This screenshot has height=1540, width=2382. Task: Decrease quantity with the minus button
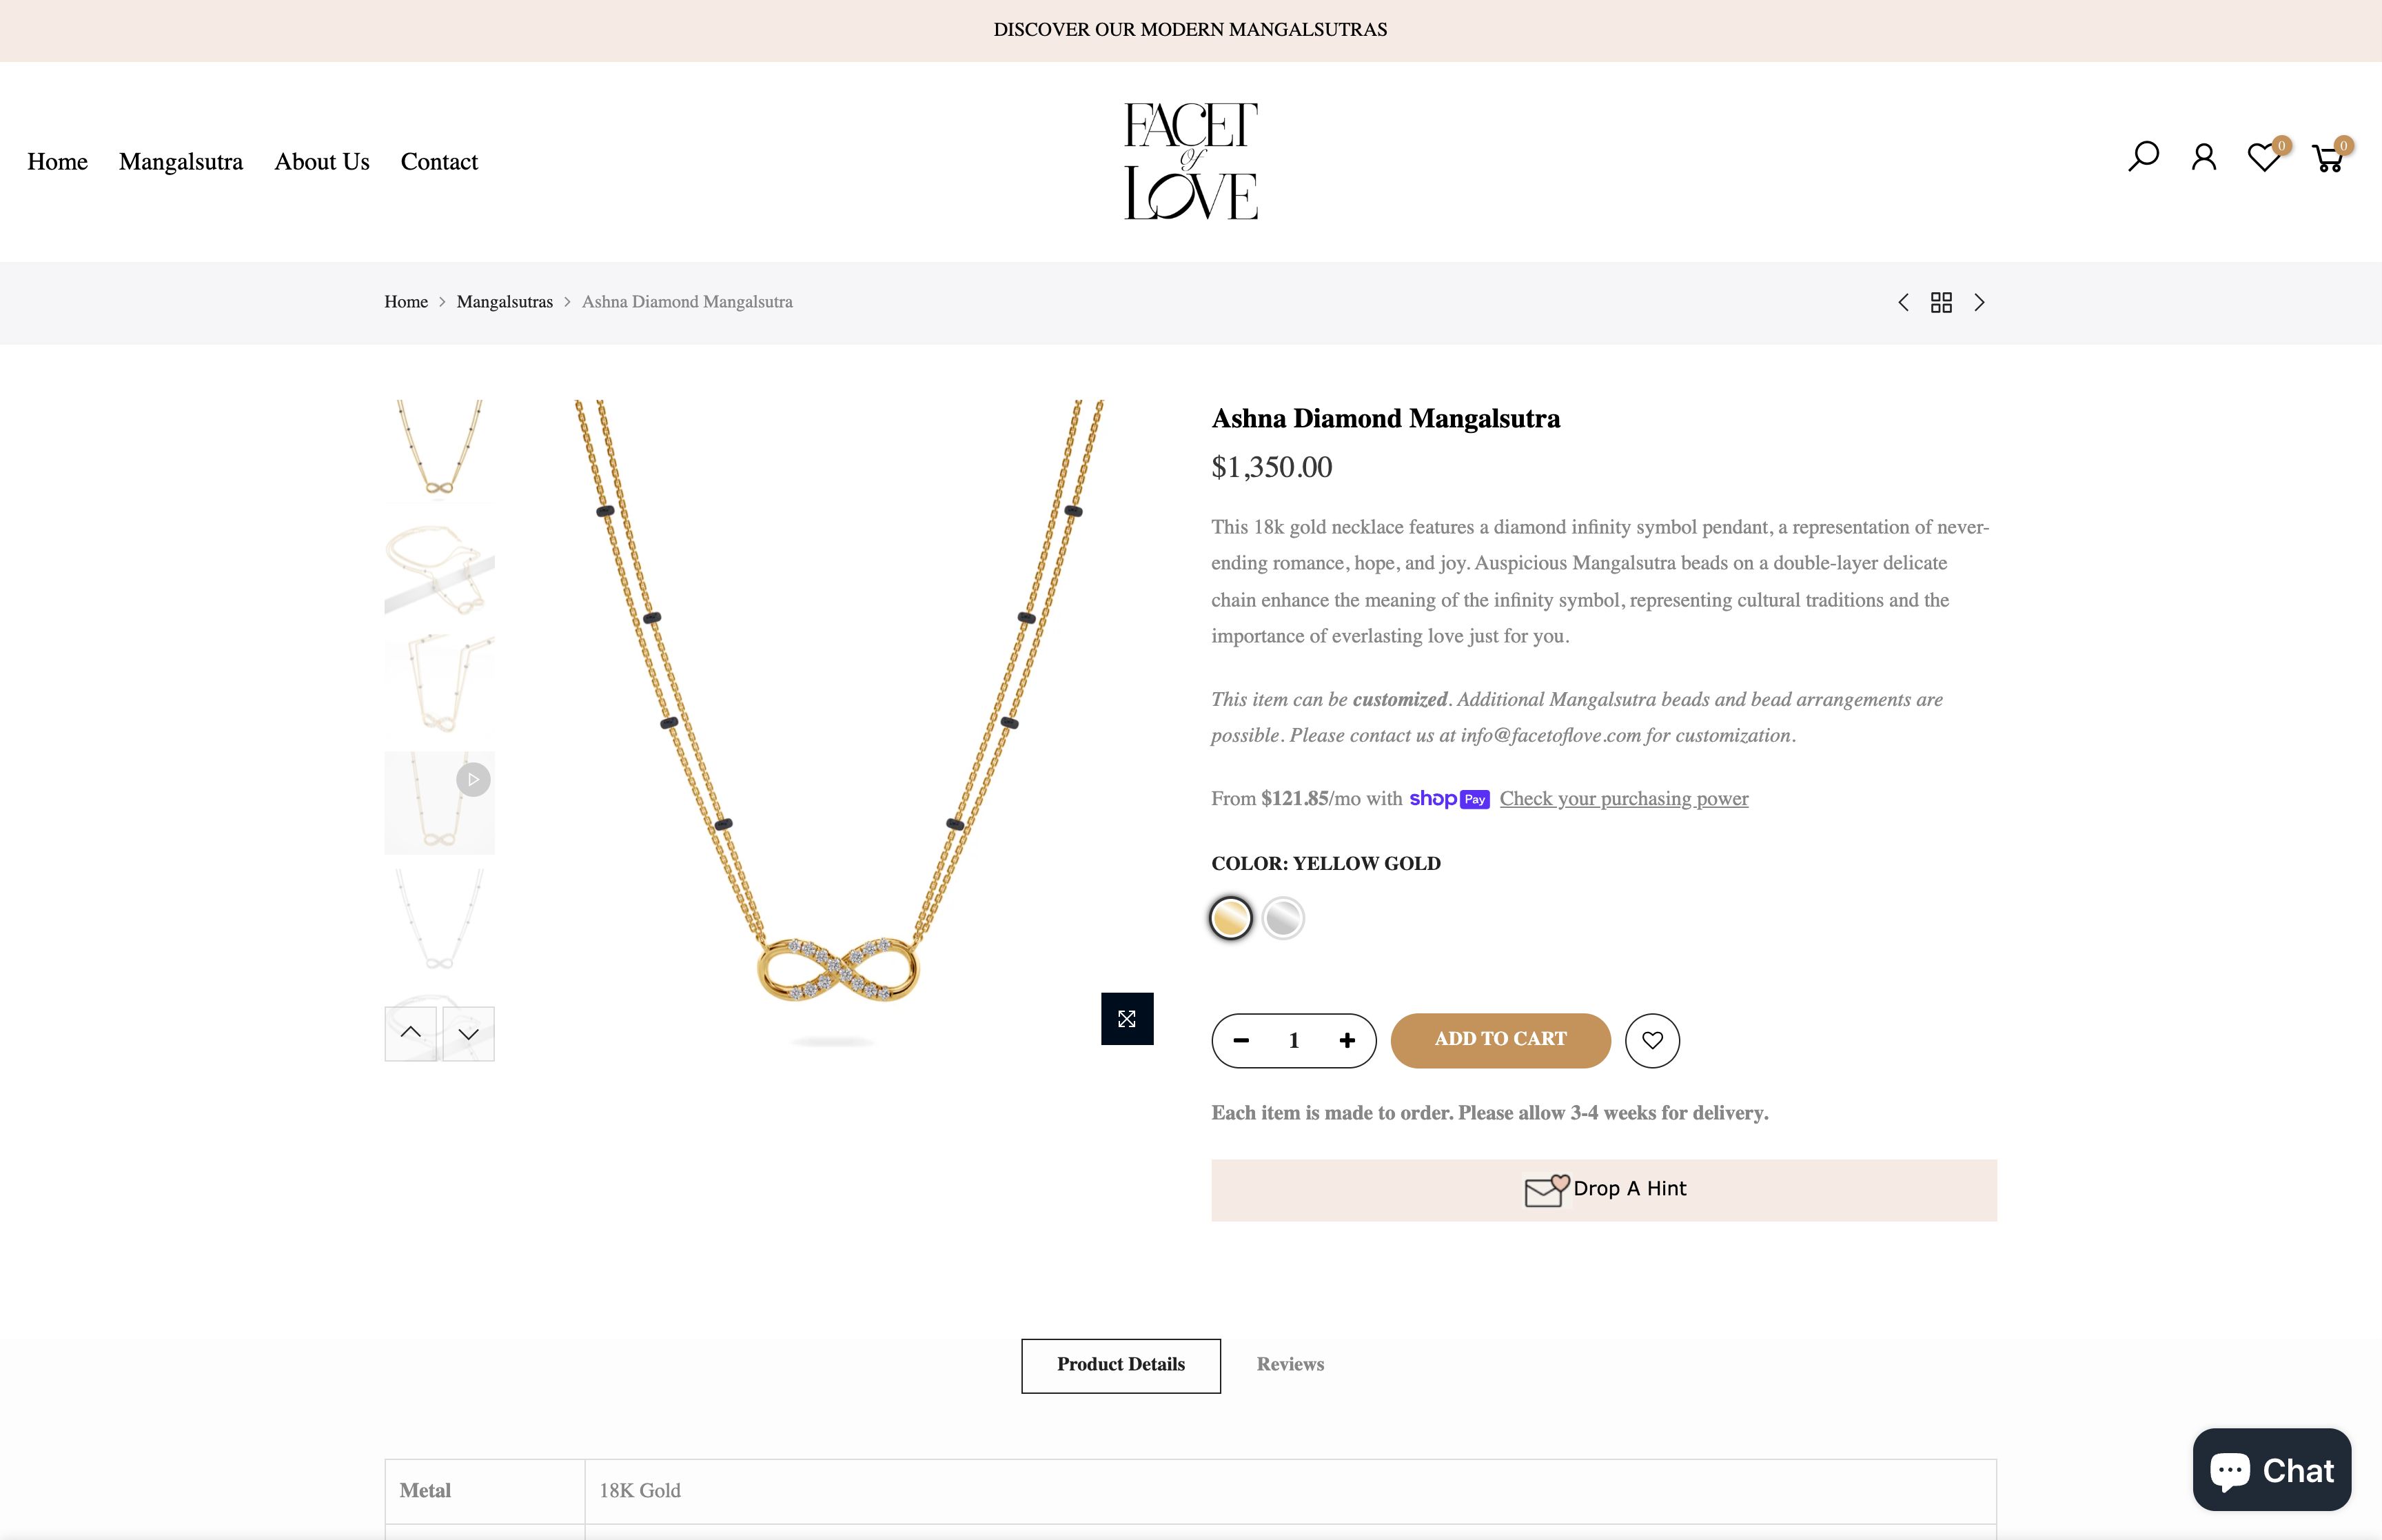(1241, 1040)
